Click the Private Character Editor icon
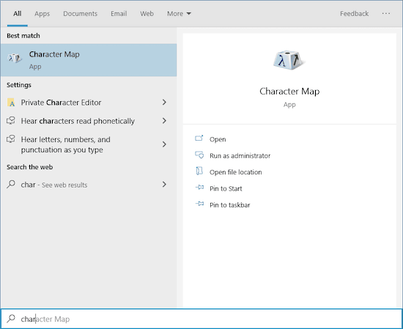Image resolution: width=403 pixels, height=329 pixels. coord(11,103)
